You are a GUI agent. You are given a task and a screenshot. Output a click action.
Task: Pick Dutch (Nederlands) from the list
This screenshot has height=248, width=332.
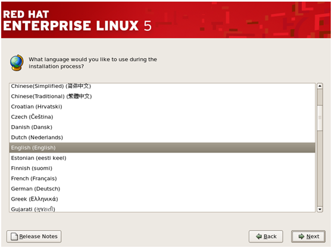[x=162, y=138]
